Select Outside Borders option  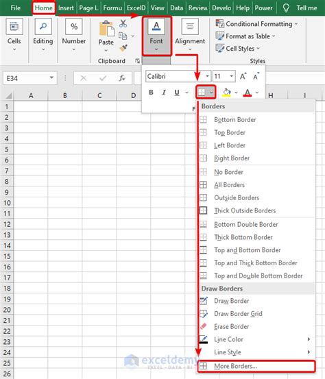click(257, 197)
